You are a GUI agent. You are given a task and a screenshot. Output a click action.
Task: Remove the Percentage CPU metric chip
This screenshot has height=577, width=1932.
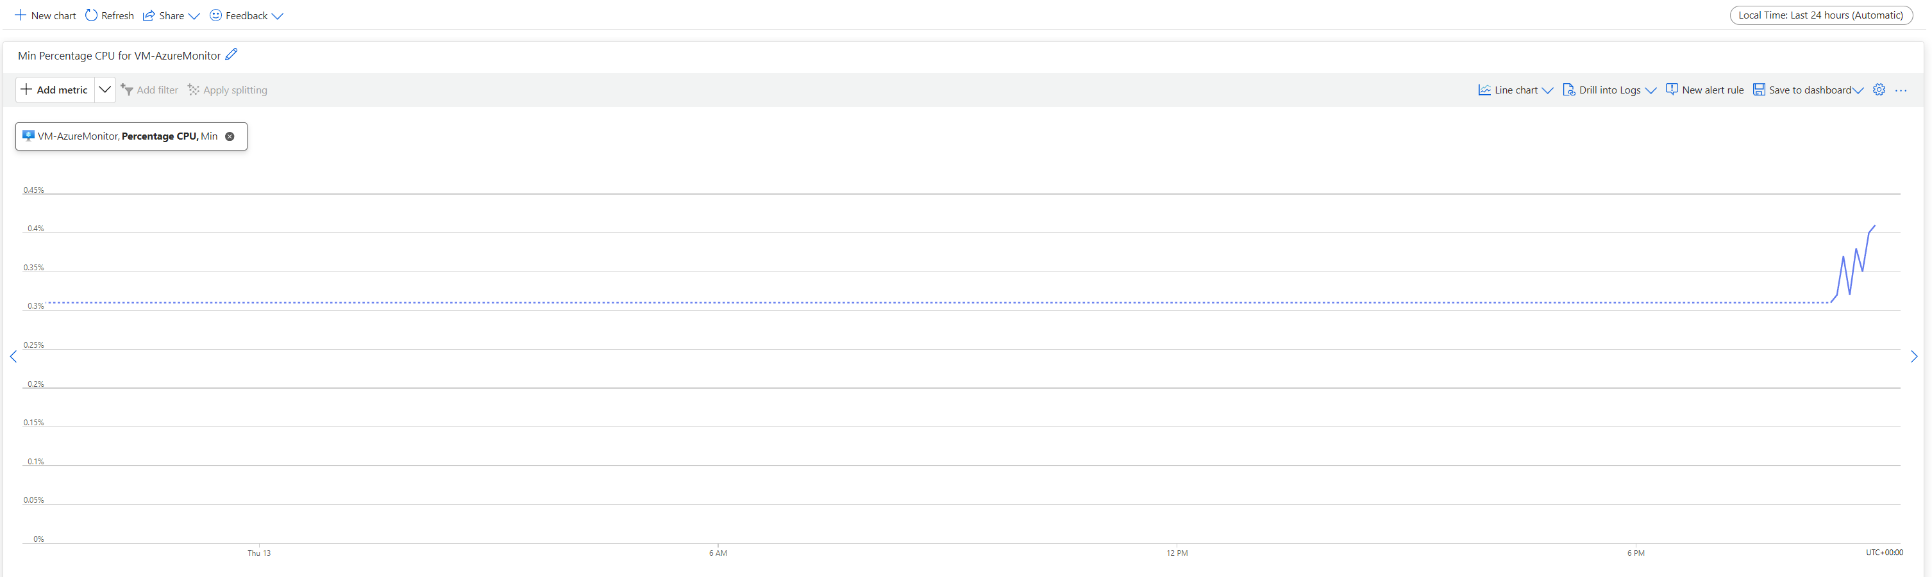[x=230, y=136]
